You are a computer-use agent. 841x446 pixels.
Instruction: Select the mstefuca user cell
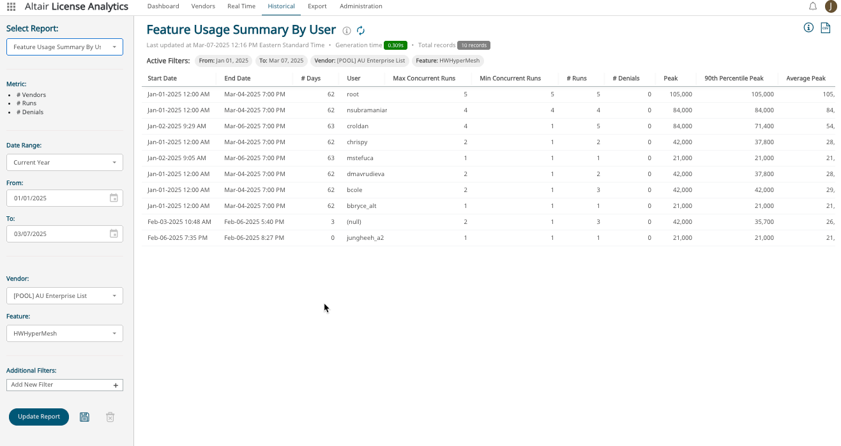(x=360, y=158)
